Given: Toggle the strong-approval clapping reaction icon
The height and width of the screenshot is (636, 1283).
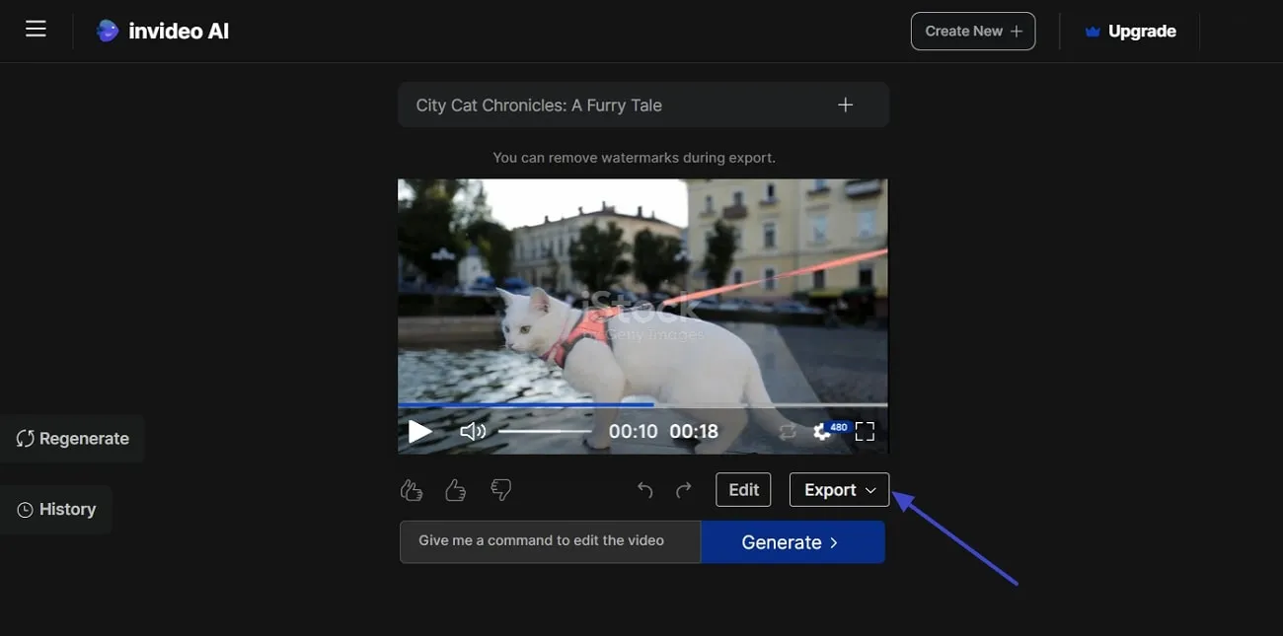Looking at the screenshot, I should click(411, 489).
